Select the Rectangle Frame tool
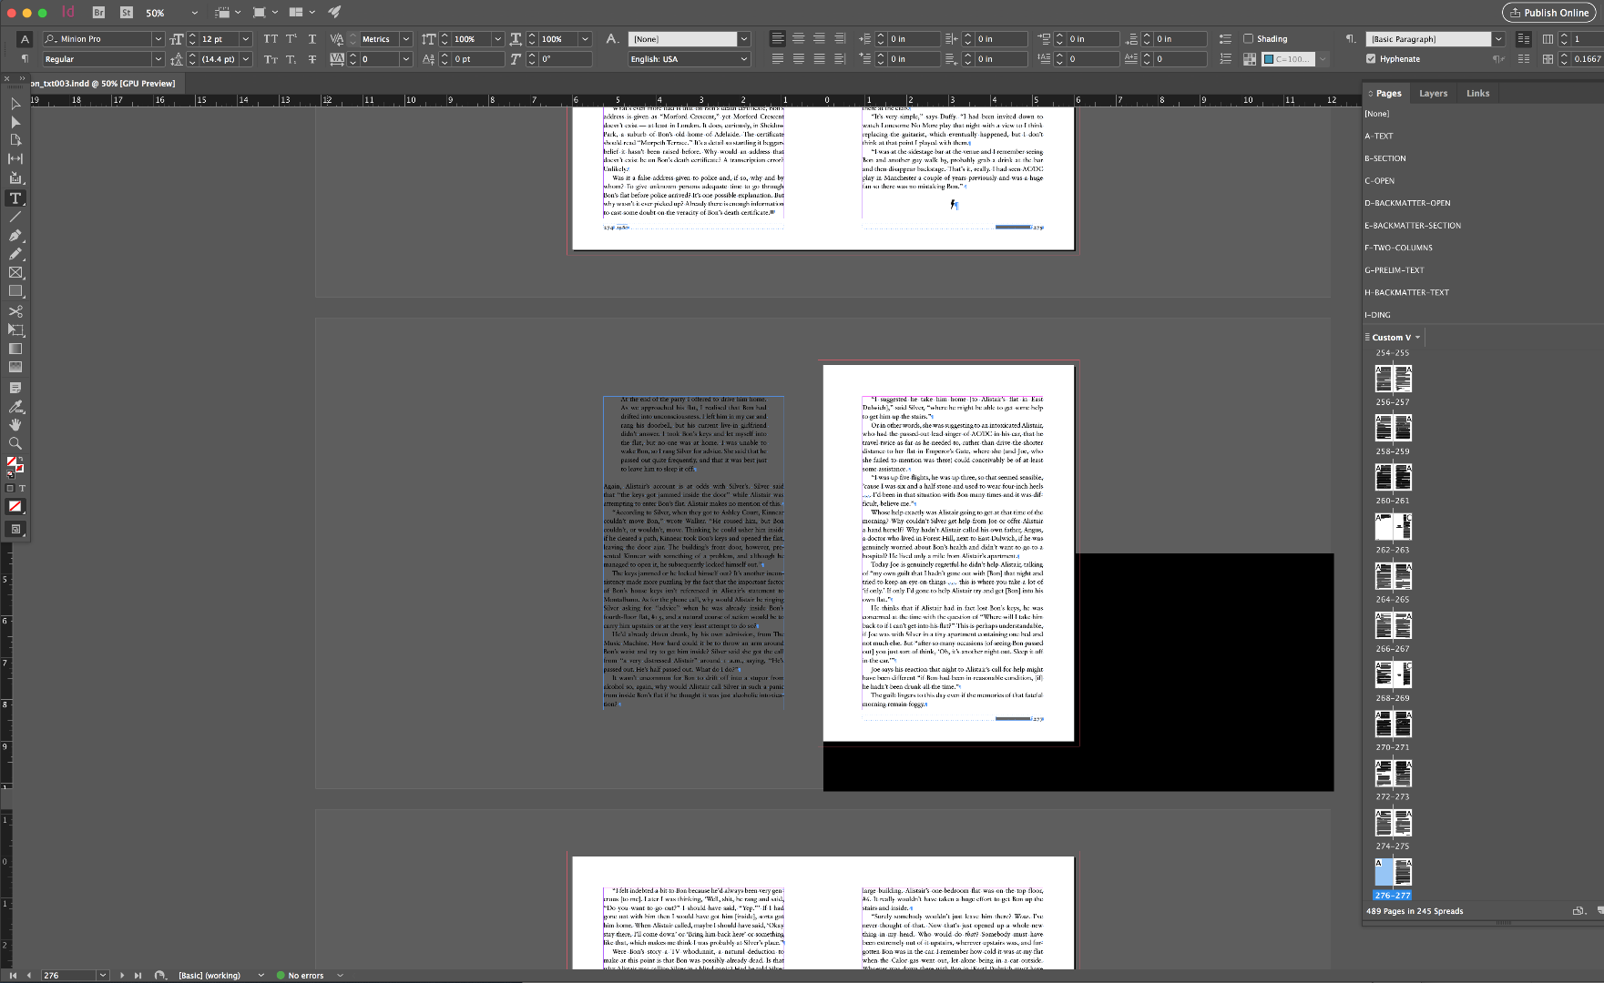Screen dimensions: 1604x983 pos(15,272)
